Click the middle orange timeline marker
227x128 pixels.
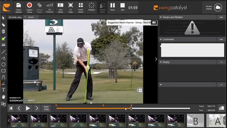coord(103,106)
